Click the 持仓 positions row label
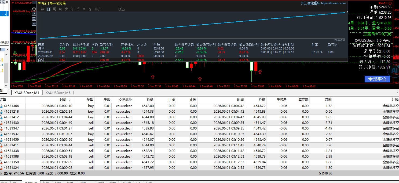This screenshot has width=399, height=183. pyautogui.click(x=41, y=49)
